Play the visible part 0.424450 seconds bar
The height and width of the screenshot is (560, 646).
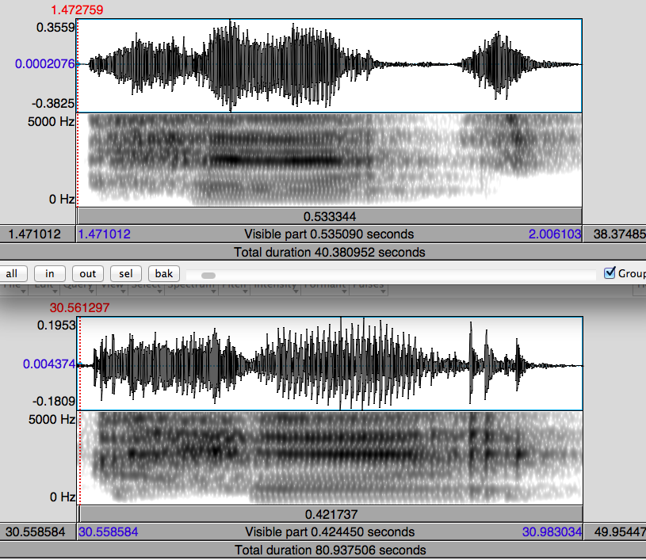click(329, 531)
